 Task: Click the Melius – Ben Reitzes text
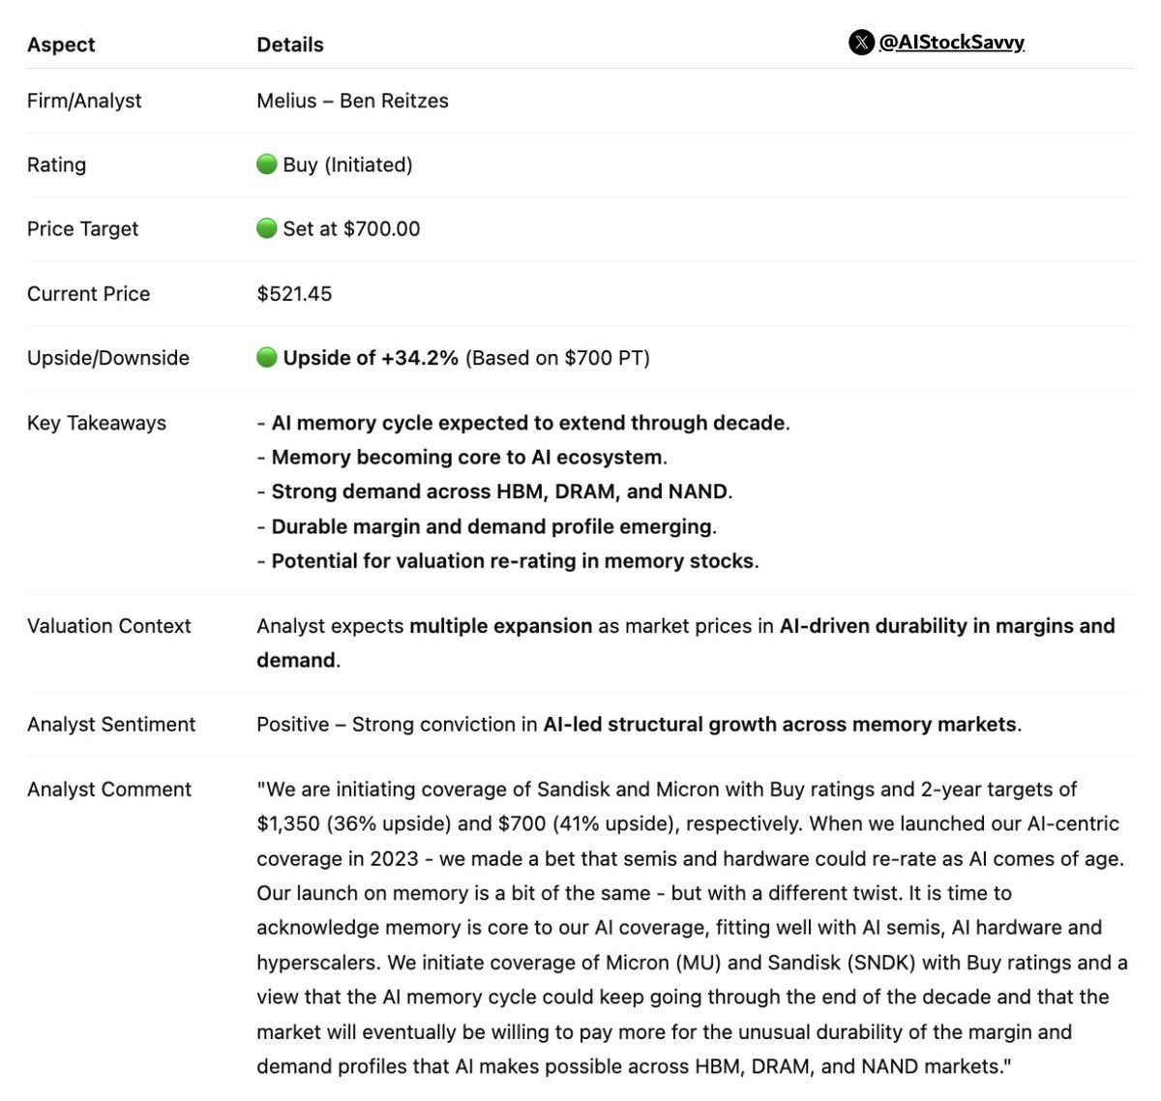coord(352,101)
